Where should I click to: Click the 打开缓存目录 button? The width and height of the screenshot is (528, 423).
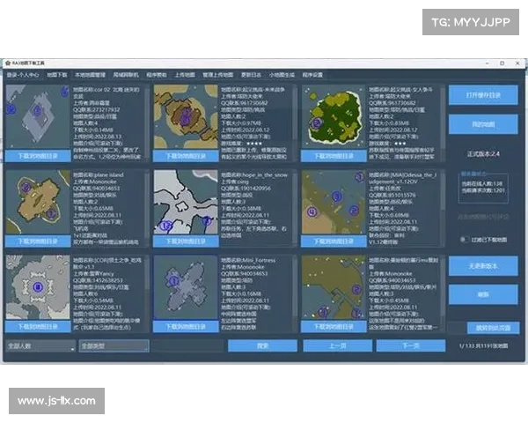[483, 95]
